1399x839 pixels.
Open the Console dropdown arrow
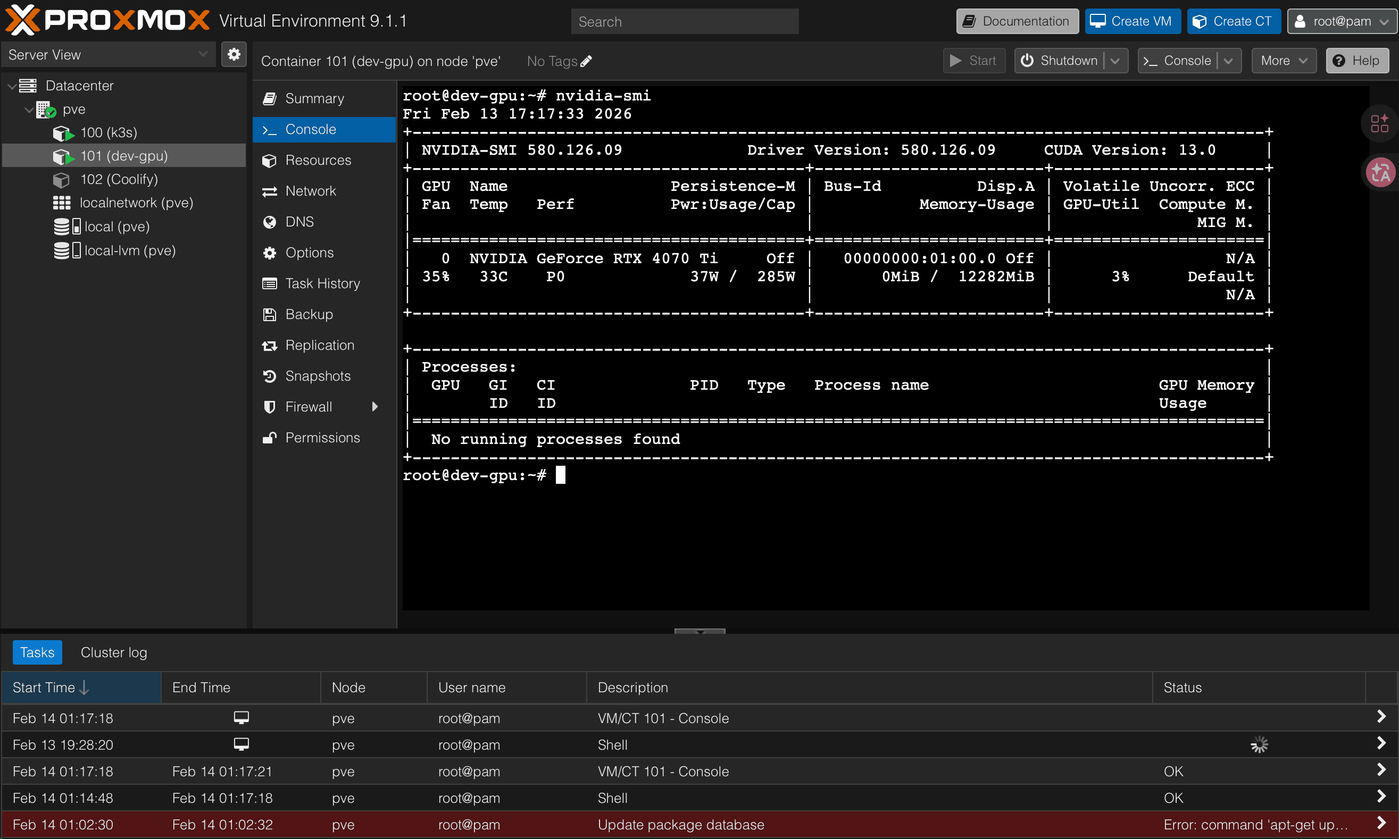coord(1228,61)
